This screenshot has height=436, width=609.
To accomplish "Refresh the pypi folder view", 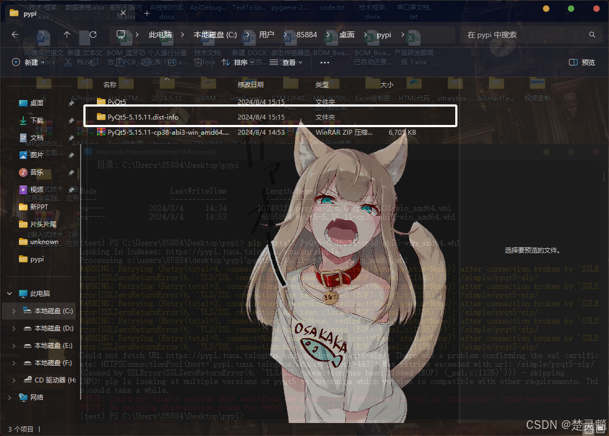I will coord(93,35).
